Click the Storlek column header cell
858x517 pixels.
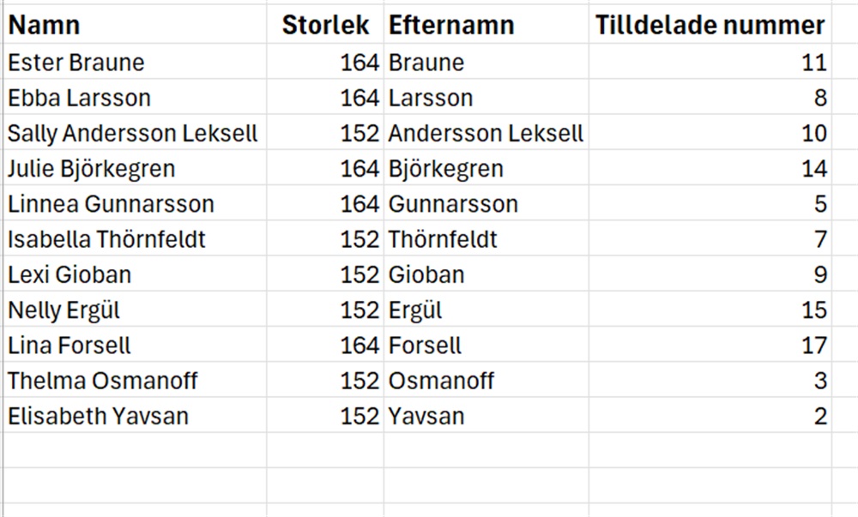[x=326, y=26]
